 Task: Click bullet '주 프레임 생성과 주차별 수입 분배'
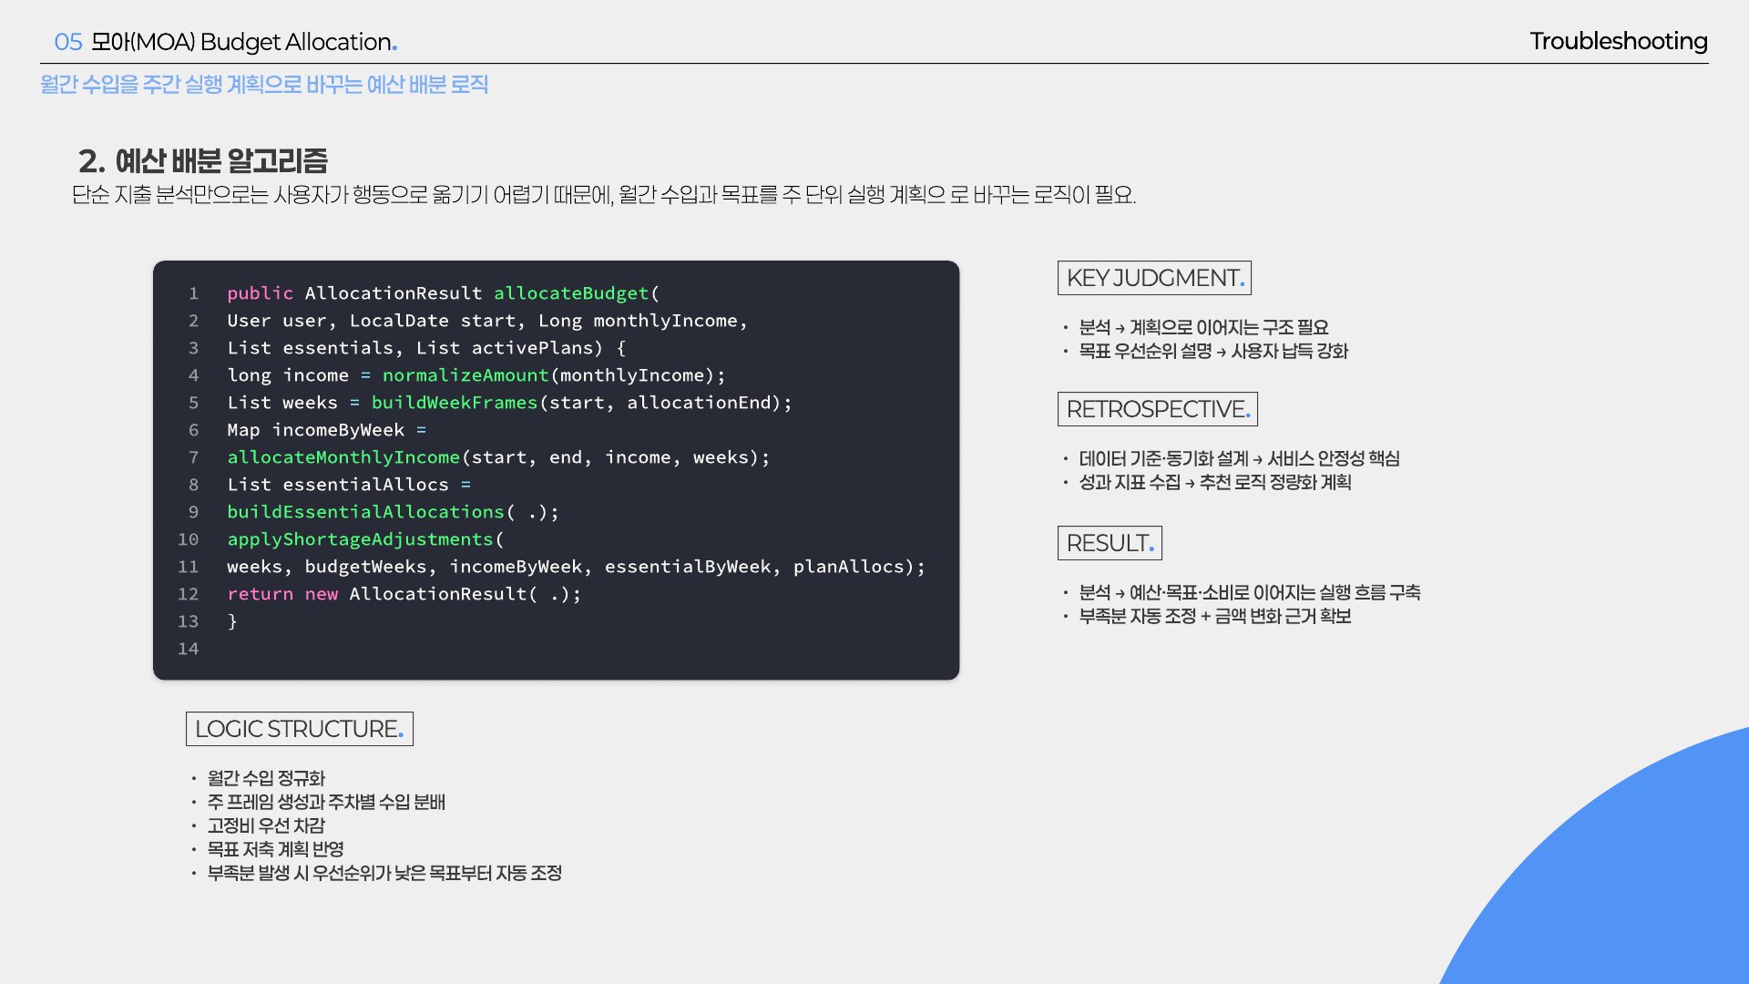[x=326, y=802]
